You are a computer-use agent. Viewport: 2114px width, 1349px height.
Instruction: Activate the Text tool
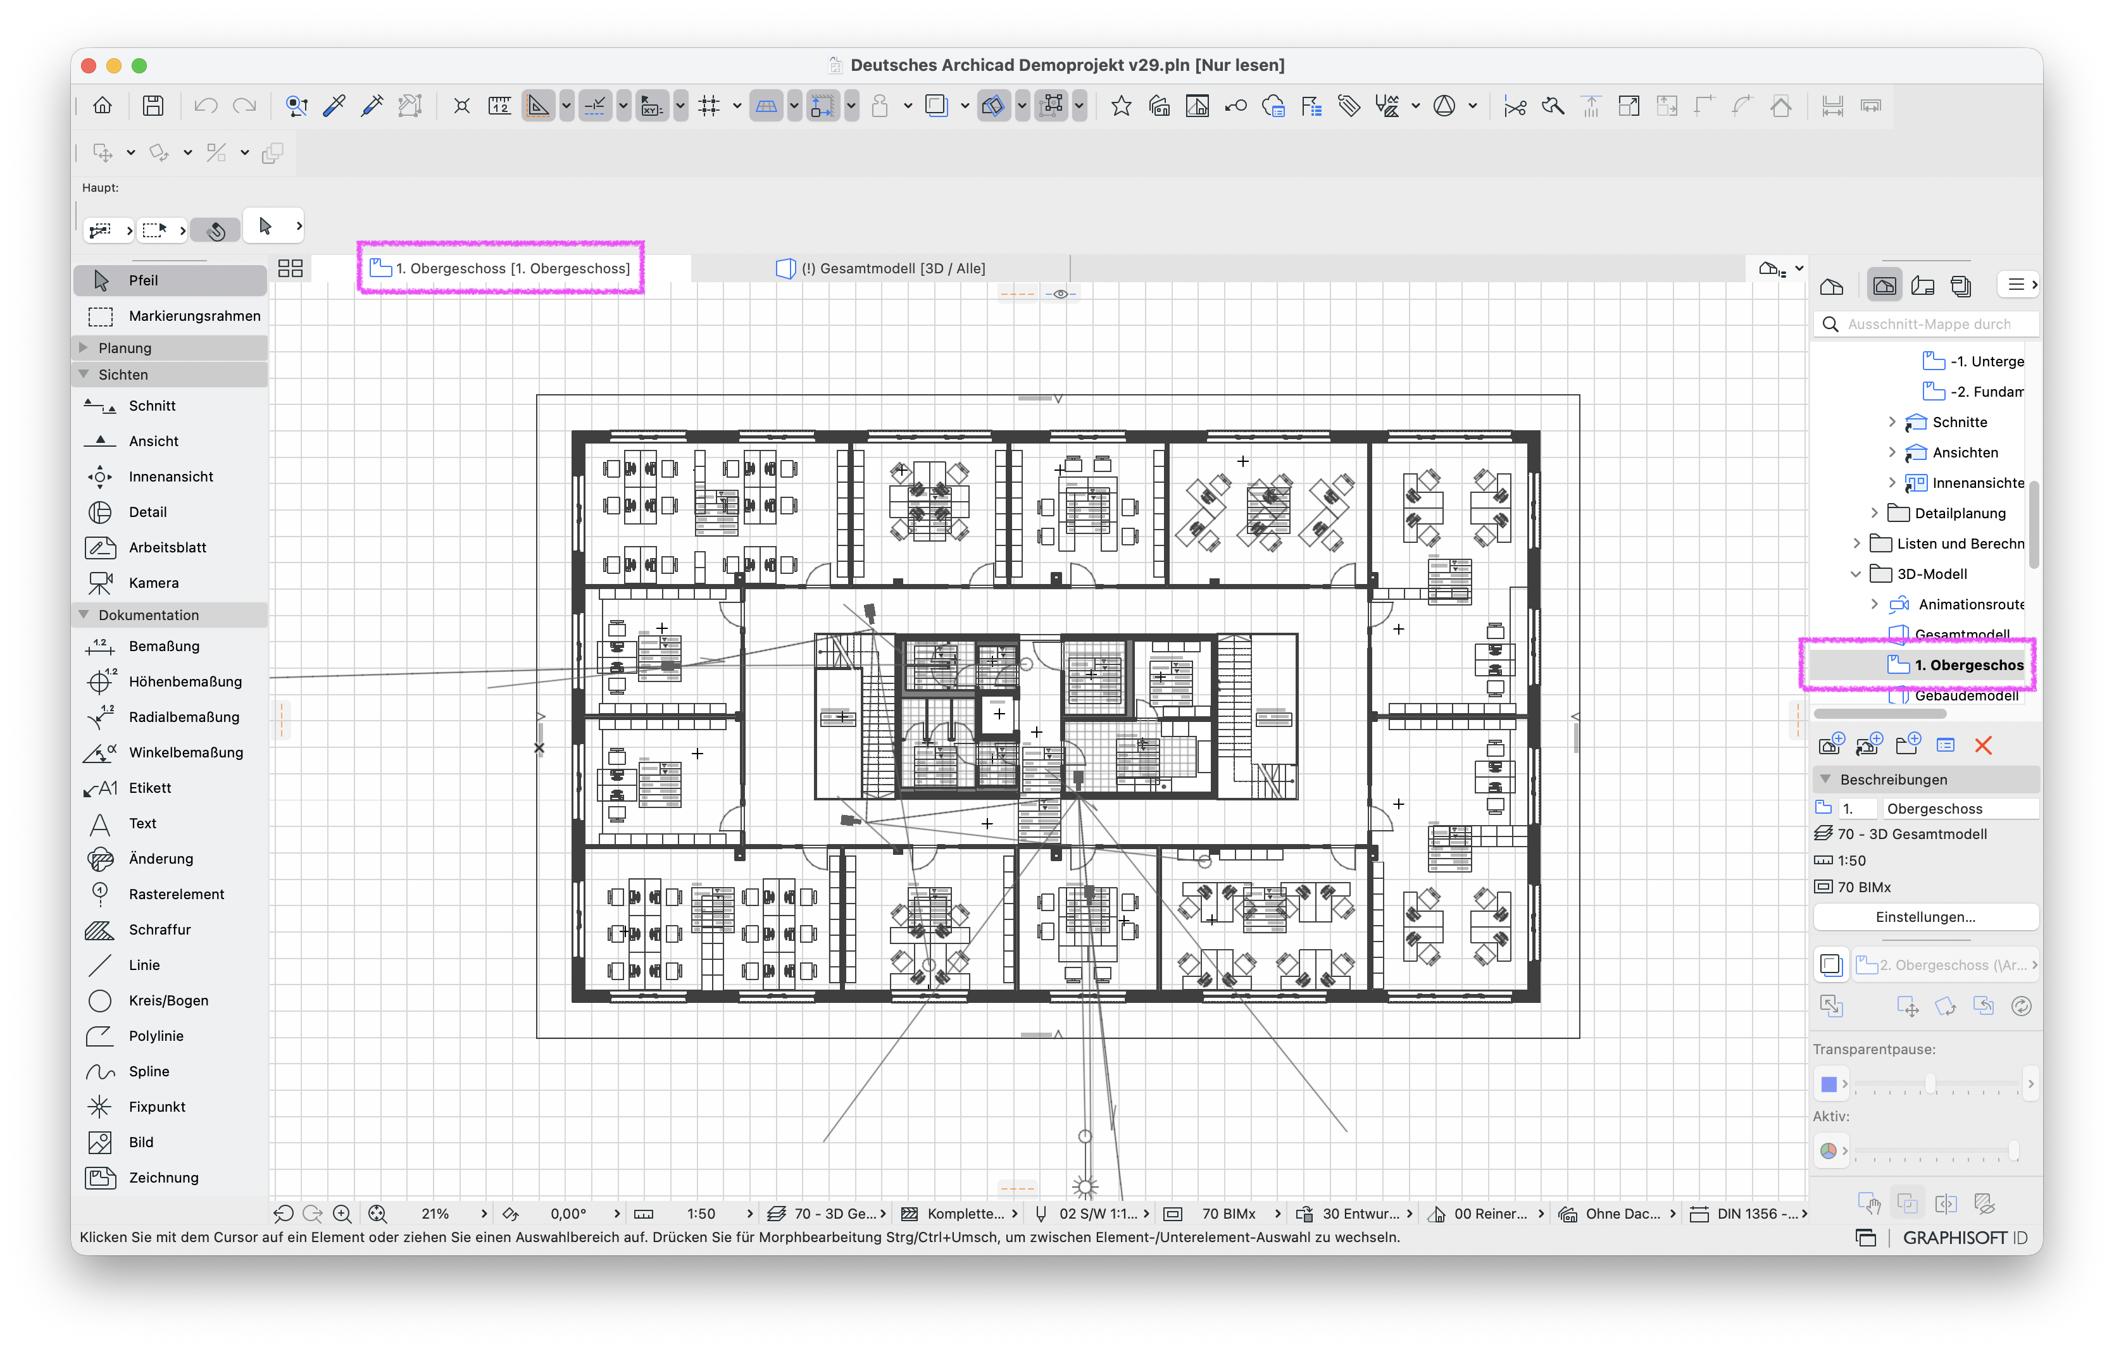coord(170,823)
